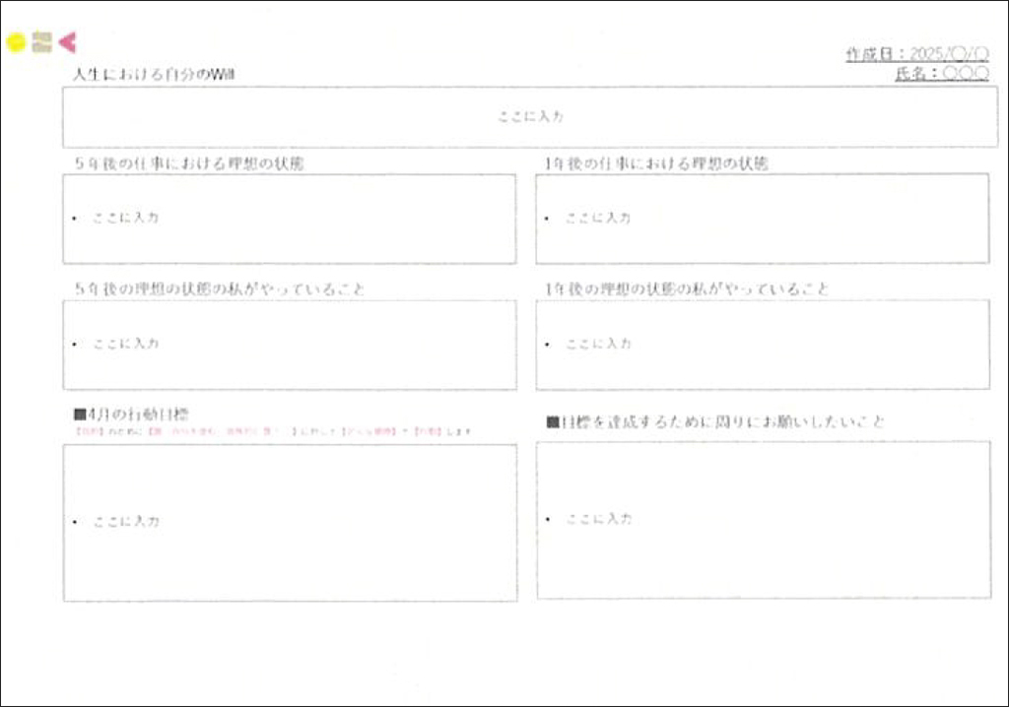Image resolution: width=1009 pixels, height=707 pixels.
Task: Click the yellow circle icon
Action: click(16, 42)
